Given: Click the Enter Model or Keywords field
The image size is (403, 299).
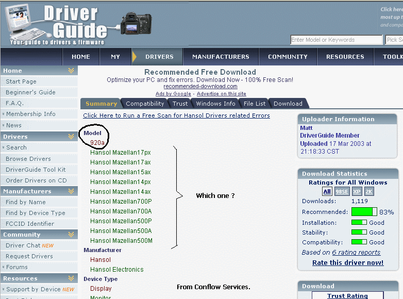Looking at the screenshot, I should 336,40.
